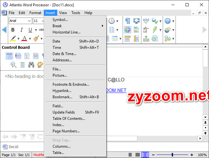
Task: Click the ABC spellcheck icon
Action: click(146, 21)
